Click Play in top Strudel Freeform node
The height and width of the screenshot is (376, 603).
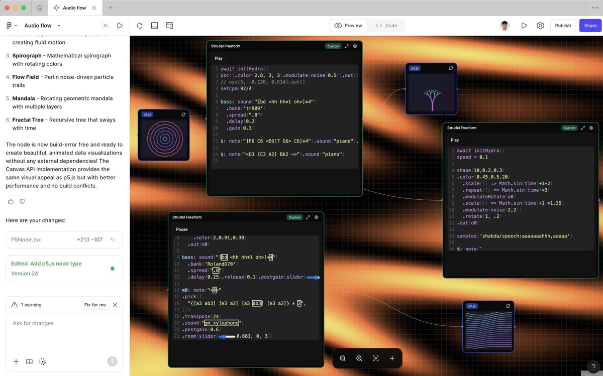tap(219, 58)
